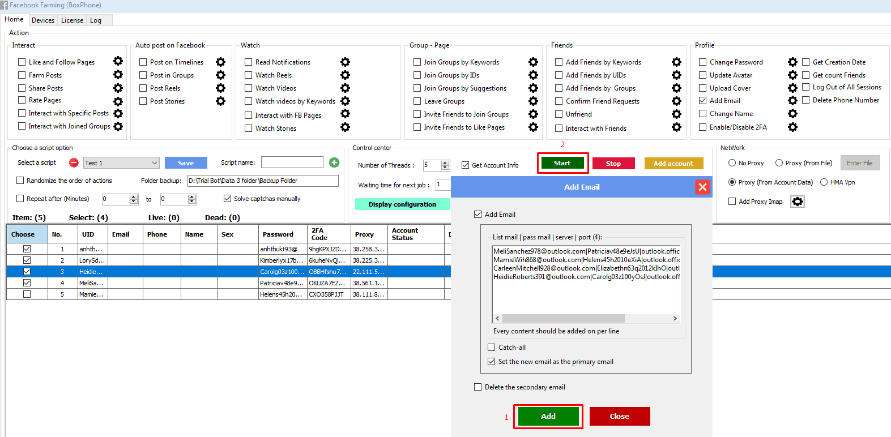
Task: Increase the Repeat after minutes start value
Action: coord(134,196)
